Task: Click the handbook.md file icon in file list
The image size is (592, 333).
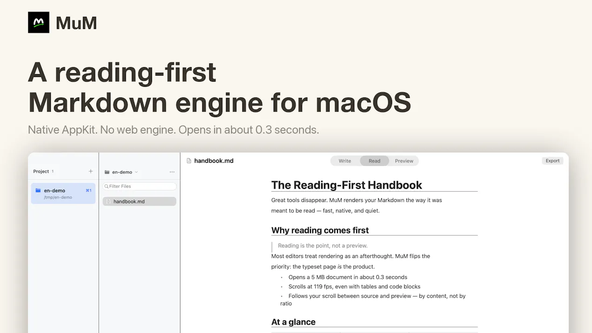Action: pyautogui.click(x=109, y=201)
